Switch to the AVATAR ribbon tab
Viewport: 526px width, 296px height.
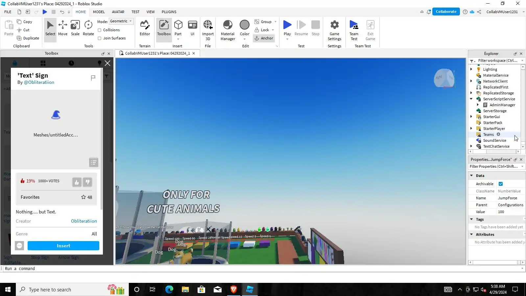[x=118, y=12]
